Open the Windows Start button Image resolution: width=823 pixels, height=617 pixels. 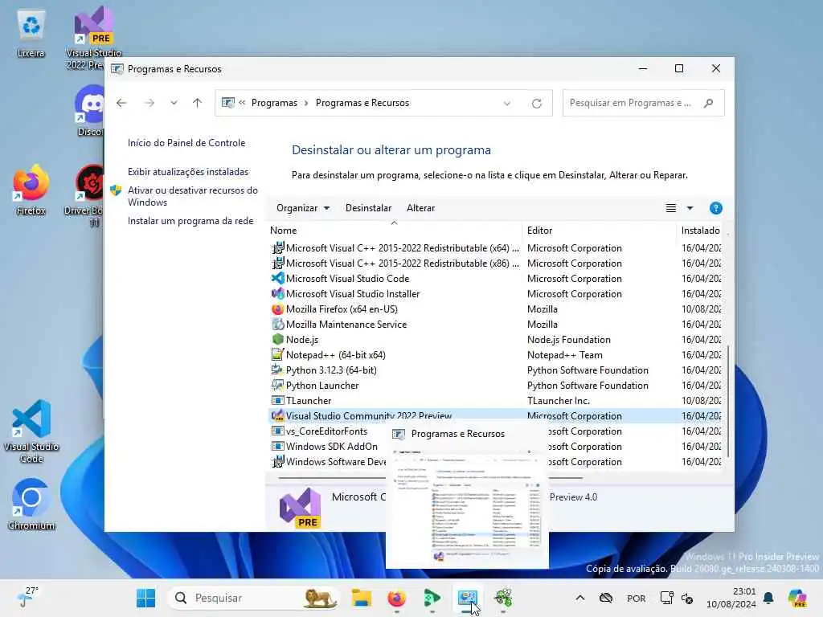coord(145,598)
